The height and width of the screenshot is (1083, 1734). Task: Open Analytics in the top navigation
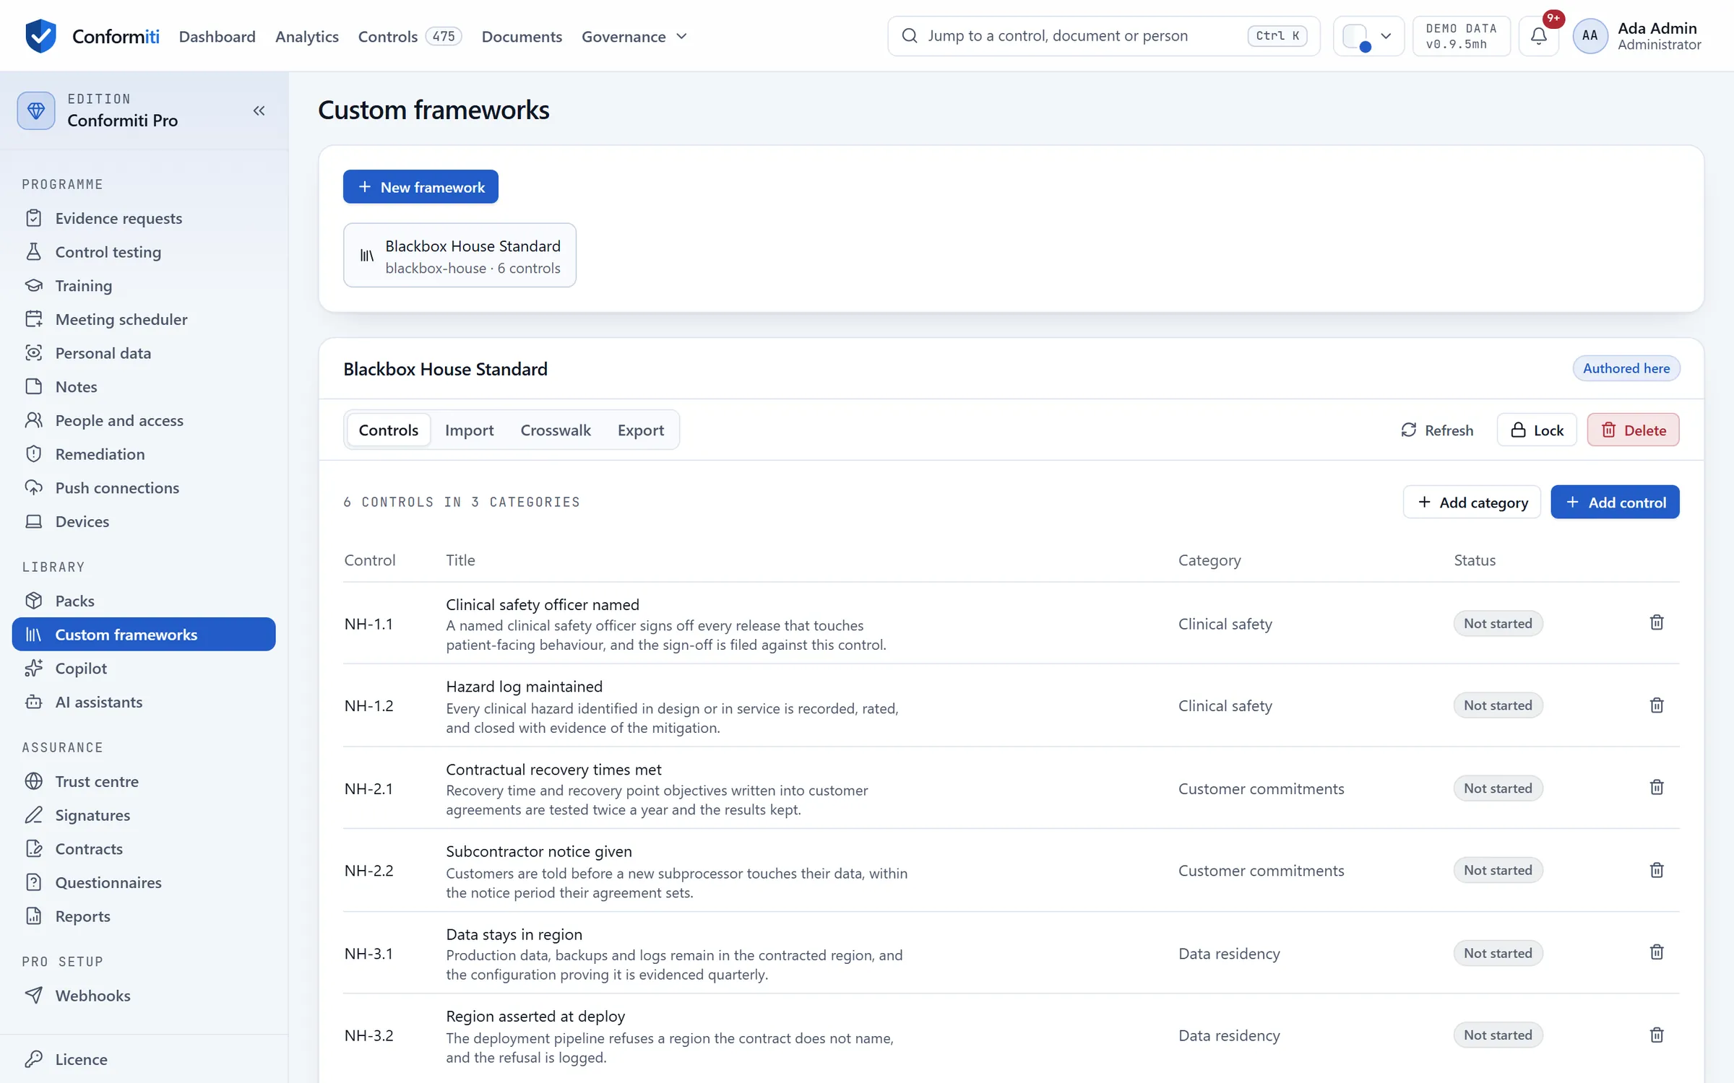(306, 36)
